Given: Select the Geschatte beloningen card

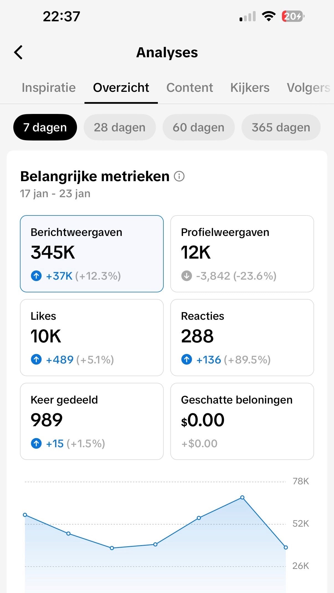Looking at the screenshot, I should coord(242,421).
